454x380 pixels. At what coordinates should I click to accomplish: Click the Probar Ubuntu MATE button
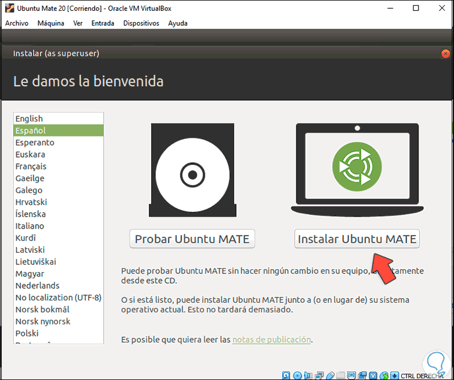click(x=192, y=239)
